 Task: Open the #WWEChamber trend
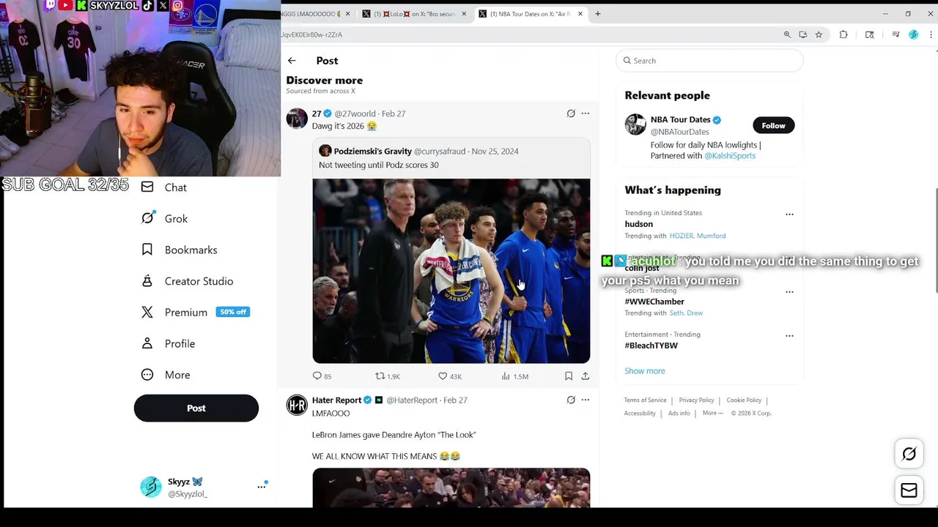pyautogui.click(x=654, y=302)
